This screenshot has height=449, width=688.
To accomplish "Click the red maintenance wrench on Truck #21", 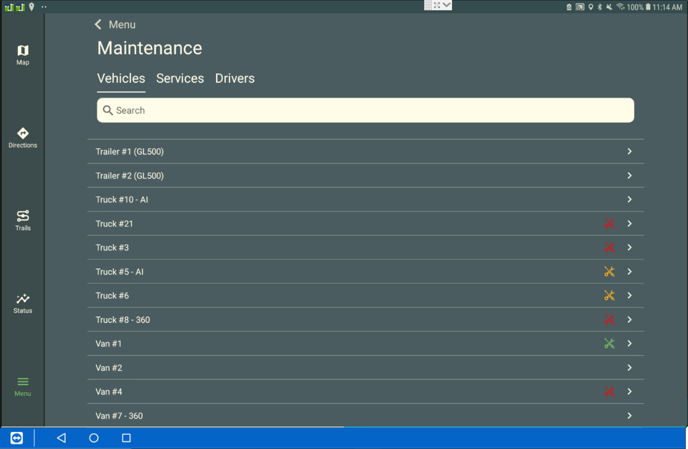I will tap(610, 223).
